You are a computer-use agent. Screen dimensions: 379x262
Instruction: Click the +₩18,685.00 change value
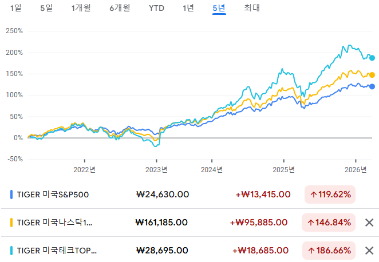point(260,251)
